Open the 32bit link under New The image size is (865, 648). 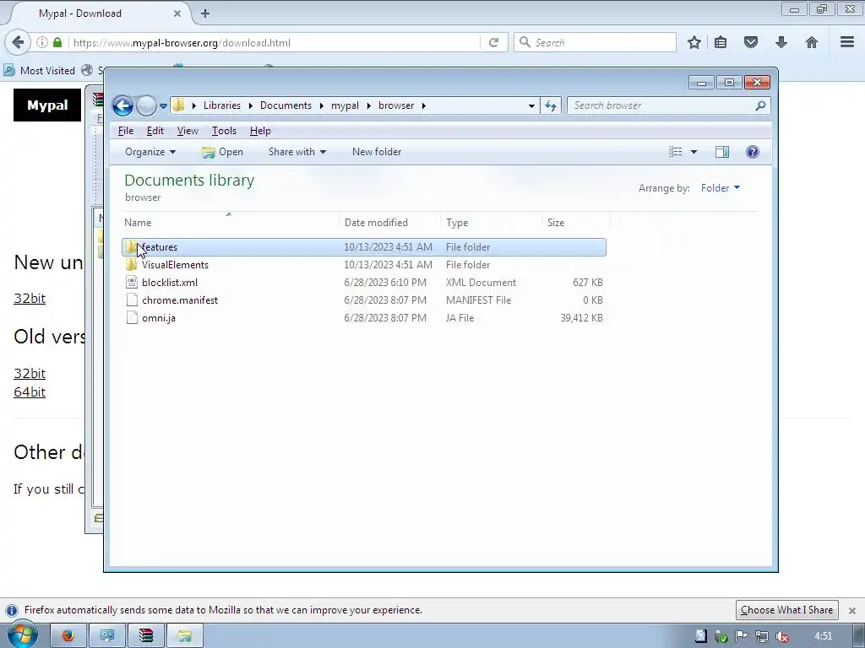30,298
